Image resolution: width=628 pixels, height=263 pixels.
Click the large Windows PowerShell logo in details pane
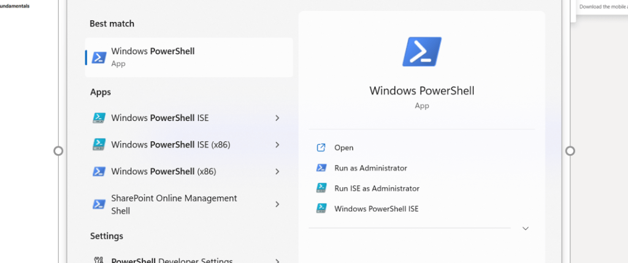pyautogui.click(x=421, y=51)
